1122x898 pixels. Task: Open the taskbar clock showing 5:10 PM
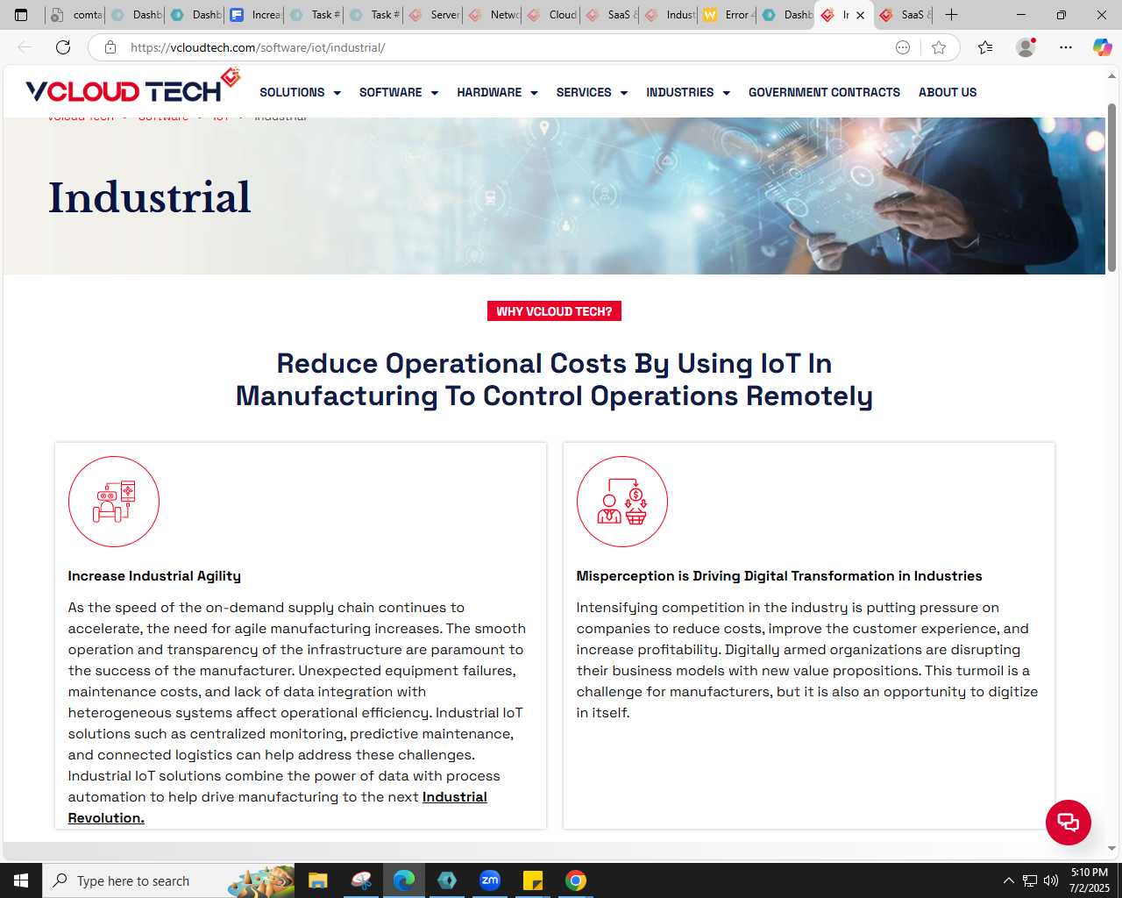[x=1090, y=880]
